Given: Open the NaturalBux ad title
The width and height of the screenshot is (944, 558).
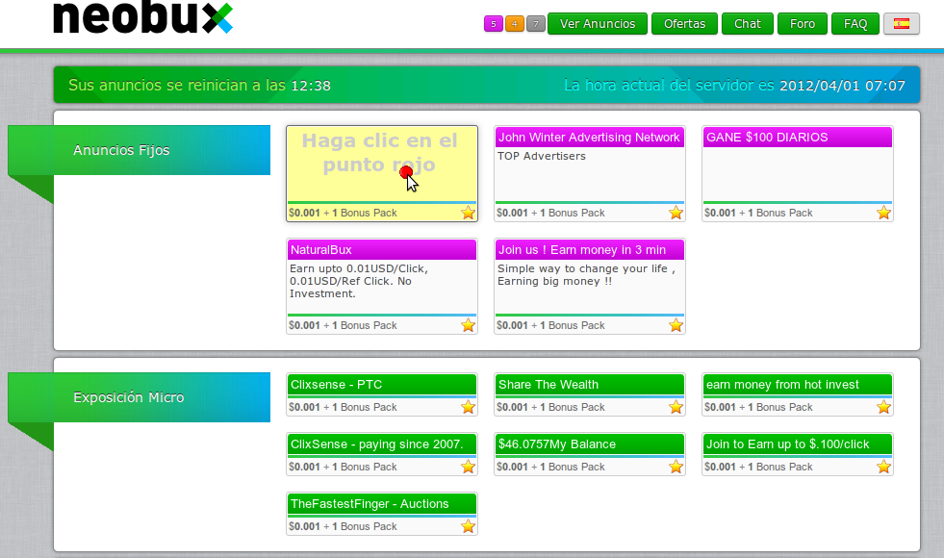Looking at the screenshot, I should (x=382, y=250).
